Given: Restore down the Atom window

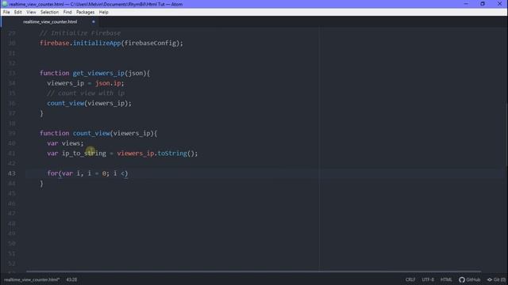Looking at the screenshot, I should click(x=483, y=4).
